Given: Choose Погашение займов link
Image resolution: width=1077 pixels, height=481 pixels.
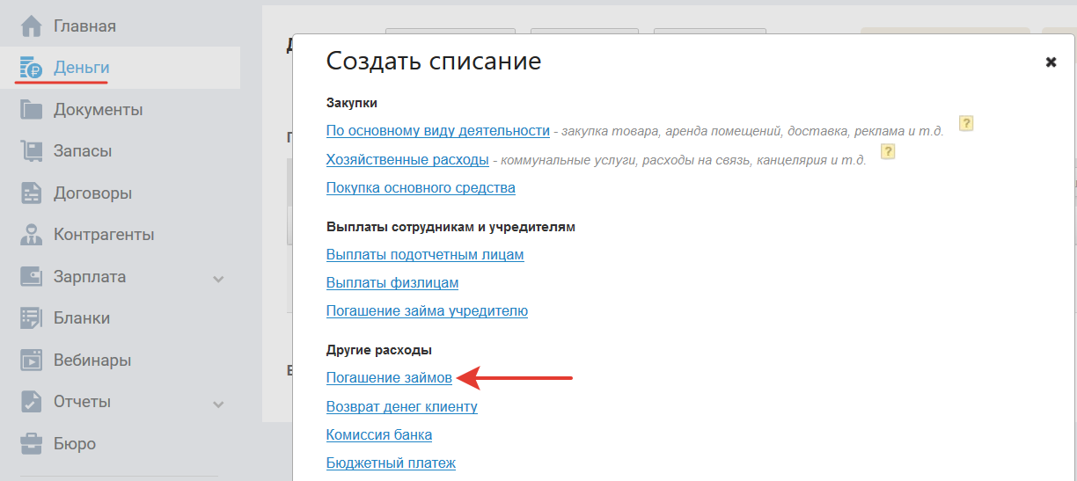Looking at the screenshot, I should tap(389, 377).
